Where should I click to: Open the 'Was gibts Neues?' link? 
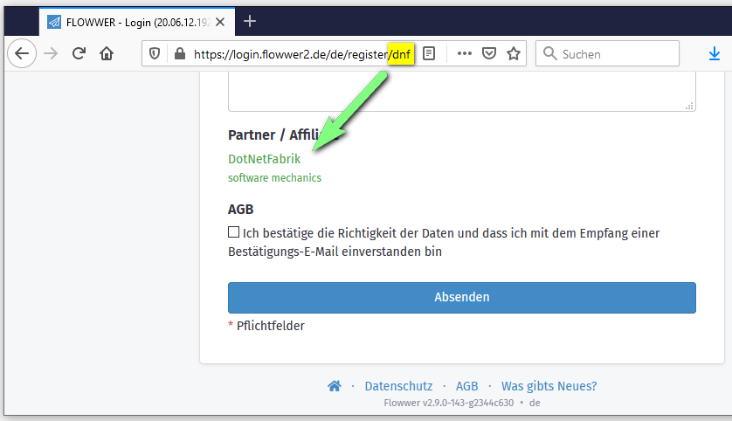[x=549, y=386]
